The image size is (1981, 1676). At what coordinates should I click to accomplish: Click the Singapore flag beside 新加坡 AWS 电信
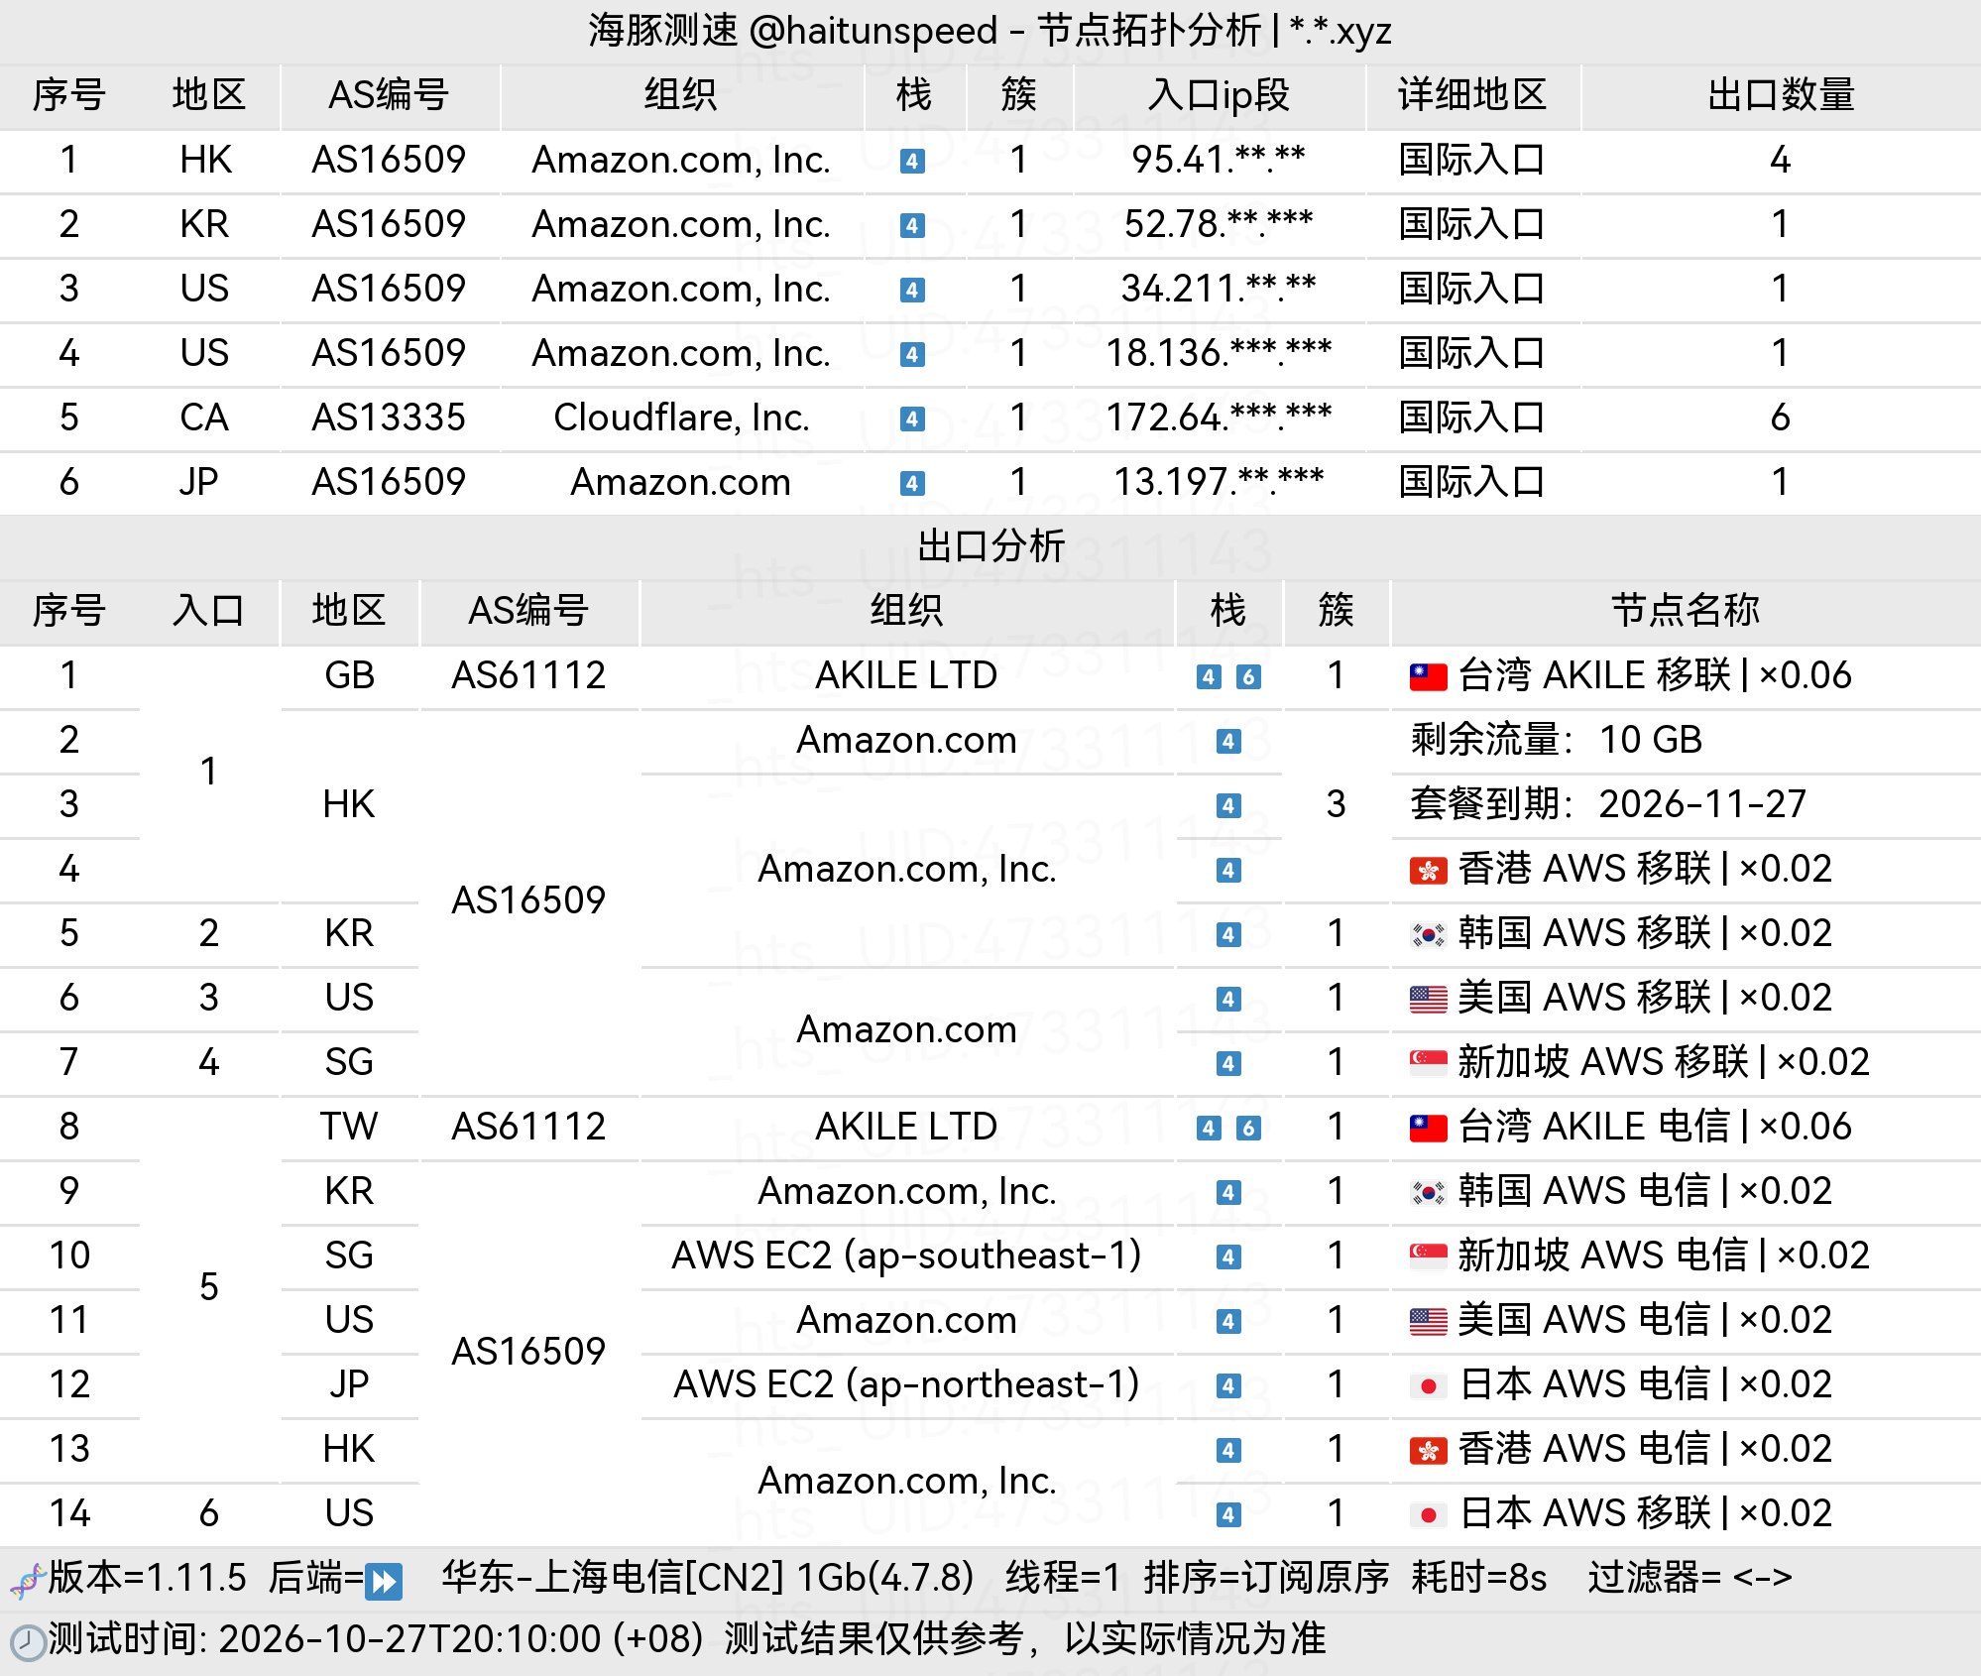1428,1257
